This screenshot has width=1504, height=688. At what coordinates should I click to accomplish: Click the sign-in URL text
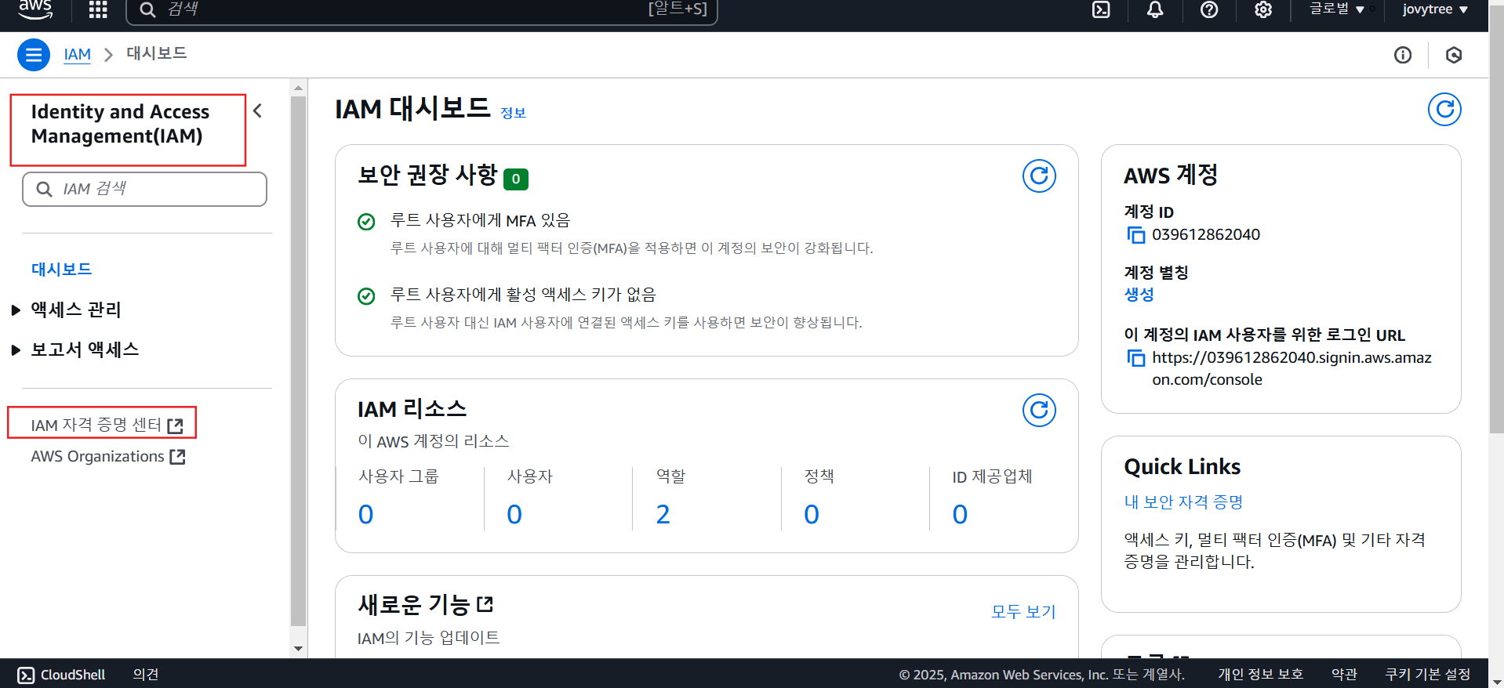click(1291, 368)
